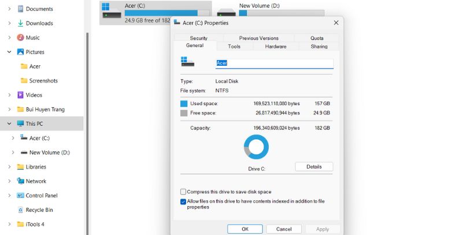Open the Acer folder icon under Pictures
Image resolution: width=451 pixels, height=235 pixels.
(x=24, y=66)
